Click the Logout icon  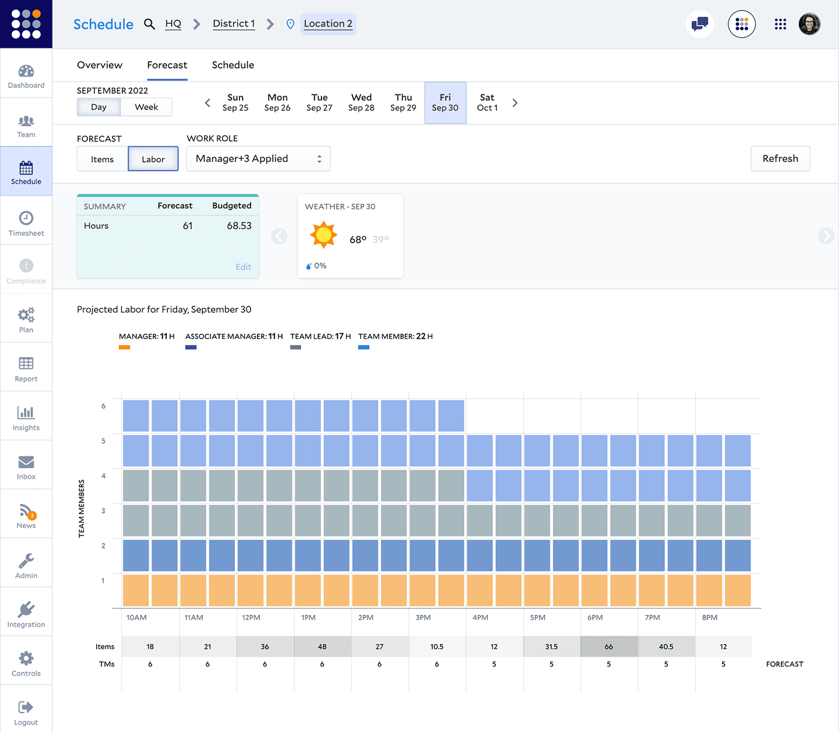click(26, 707)
